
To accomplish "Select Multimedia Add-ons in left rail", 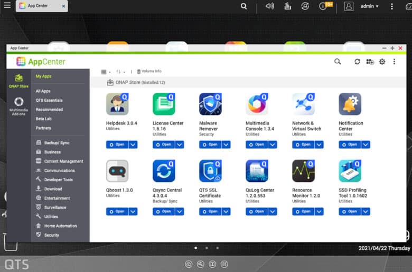I will [x=18, y=106].
